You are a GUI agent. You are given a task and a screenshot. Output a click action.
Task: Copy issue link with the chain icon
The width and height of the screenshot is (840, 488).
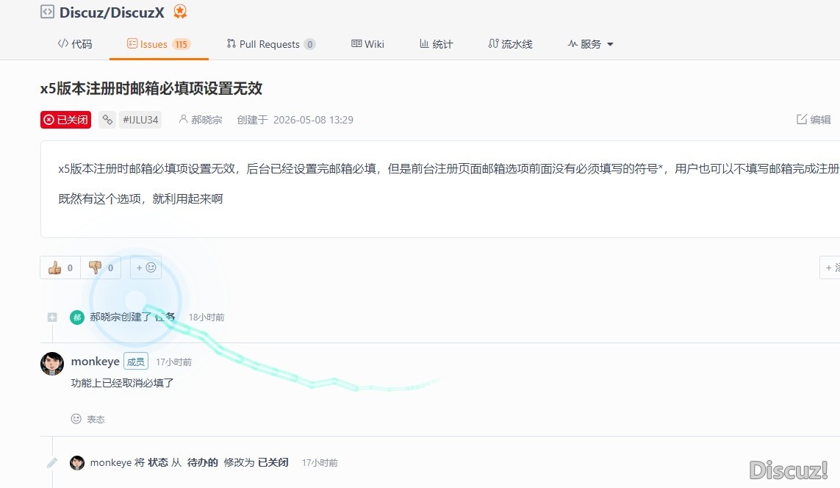pos(107,120)
